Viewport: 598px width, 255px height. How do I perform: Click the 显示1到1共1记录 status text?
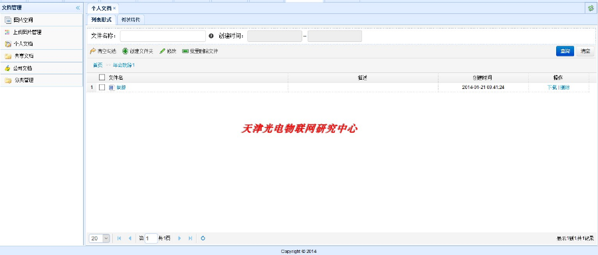pyautogui.click(x=575, y=238)
